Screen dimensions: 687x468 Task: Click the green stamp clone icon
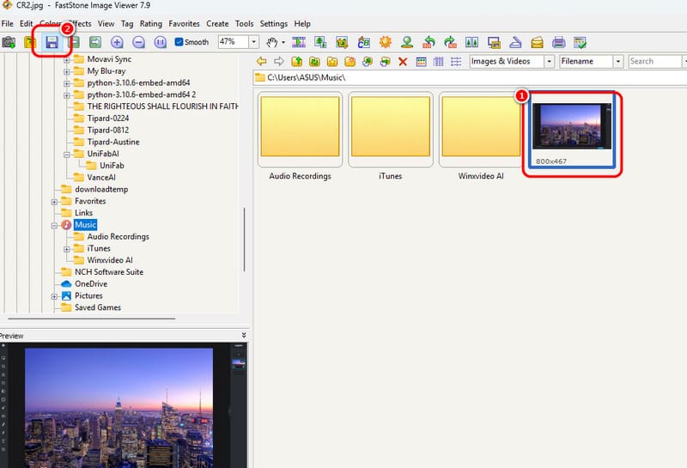[x=407, y=42]
